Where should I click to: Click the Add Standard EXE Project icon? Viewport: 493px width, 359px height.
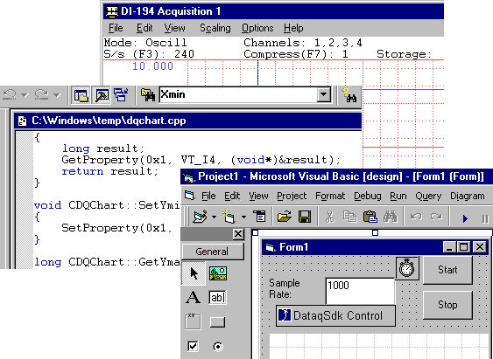coord(201,217)
